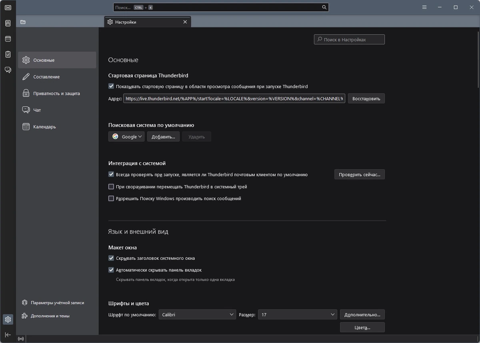
Task: Allow Windows Search to search messages
Action: pyautogui.click(x=111, y=198)
